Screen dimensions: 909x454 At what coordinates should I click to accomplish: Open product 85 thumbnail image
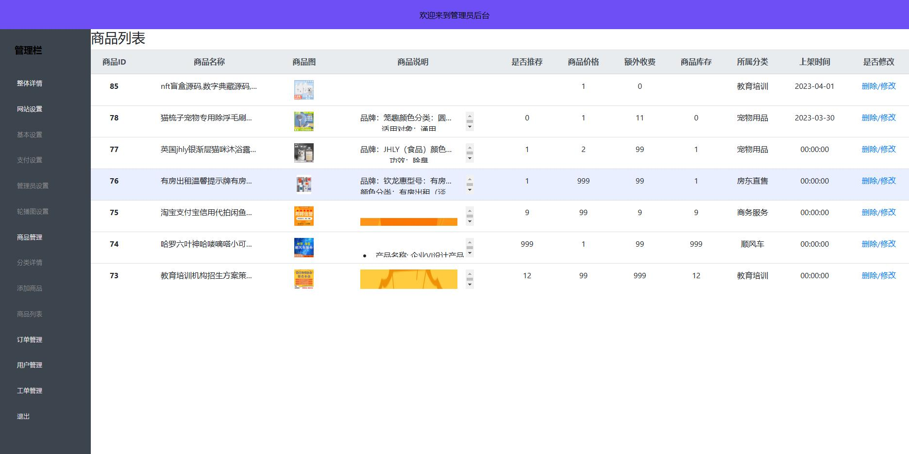(x=304, y=90)
